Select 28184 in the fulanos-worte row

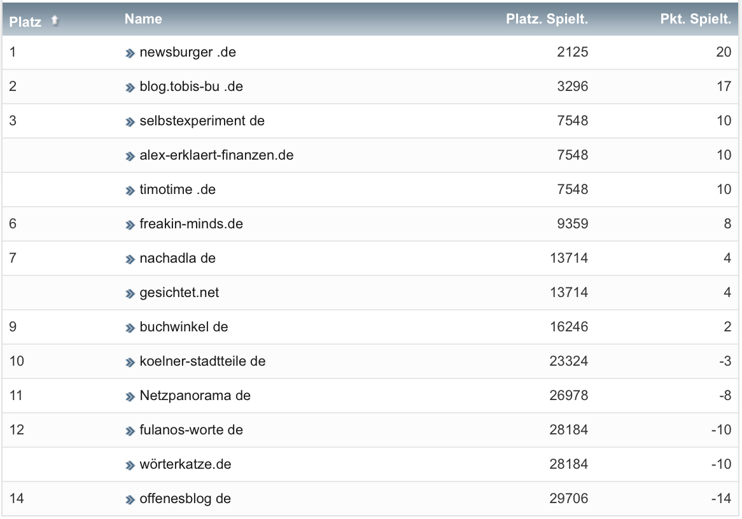[x=569, y=430]
